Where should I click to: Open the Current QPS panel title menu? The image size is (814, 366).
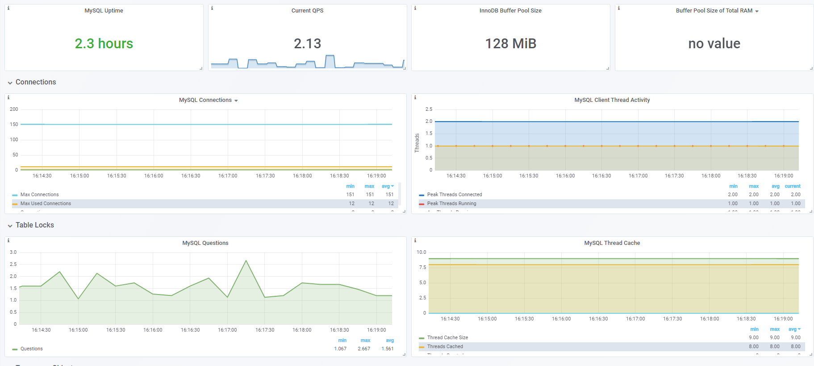pyautogui.click(x=308, y=11)
